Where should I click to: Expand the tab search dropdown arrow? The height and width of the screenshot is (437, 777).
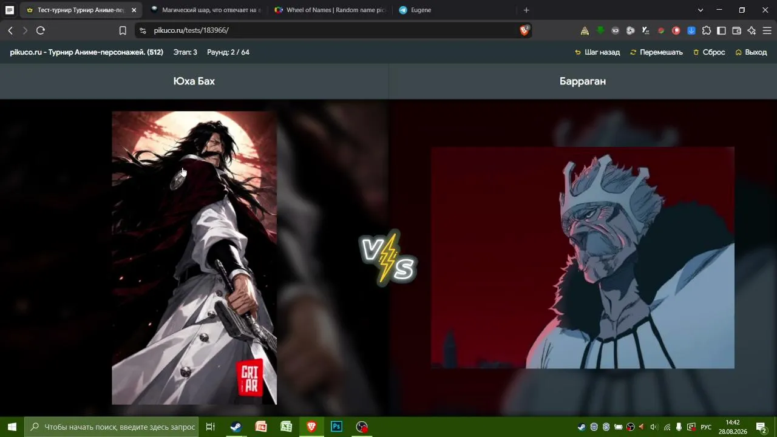(x=701, y=10)
